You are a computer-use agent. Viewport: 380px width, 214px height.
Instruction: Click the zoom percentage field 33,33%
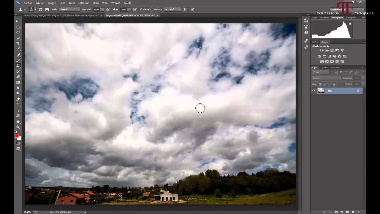(27, 212)
